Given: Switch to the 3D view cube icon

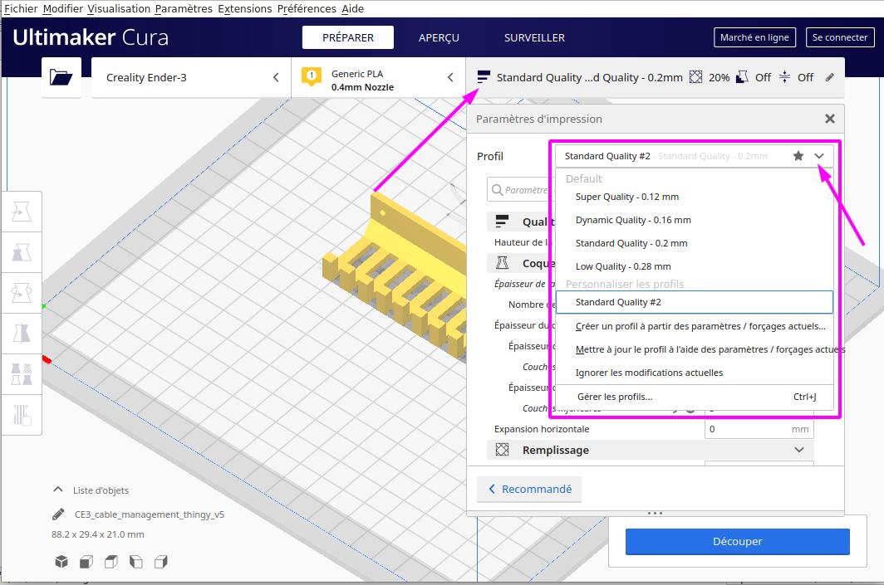Looking at the screenshot, I should click(x=61, y=562).
